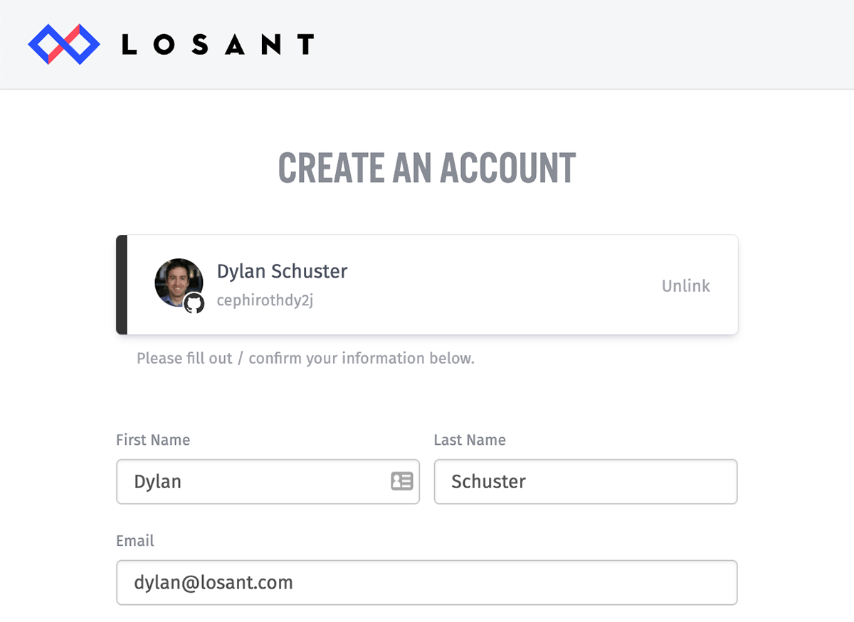Viewport: 854px width, 622px height.
Task: Open the contact card autofill icon
Action: (402, 481)
